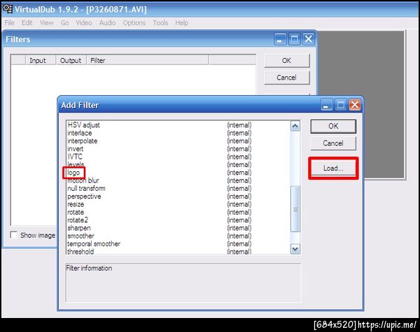Screen dimensions: 420x332
Task: Open the Go menu
Action: [64, 23]
